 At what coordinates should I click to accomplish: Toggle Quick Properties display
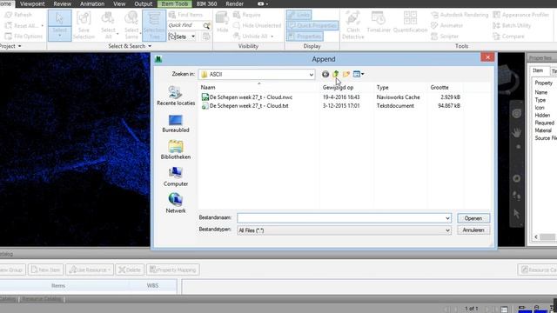[x=312, y=25]
